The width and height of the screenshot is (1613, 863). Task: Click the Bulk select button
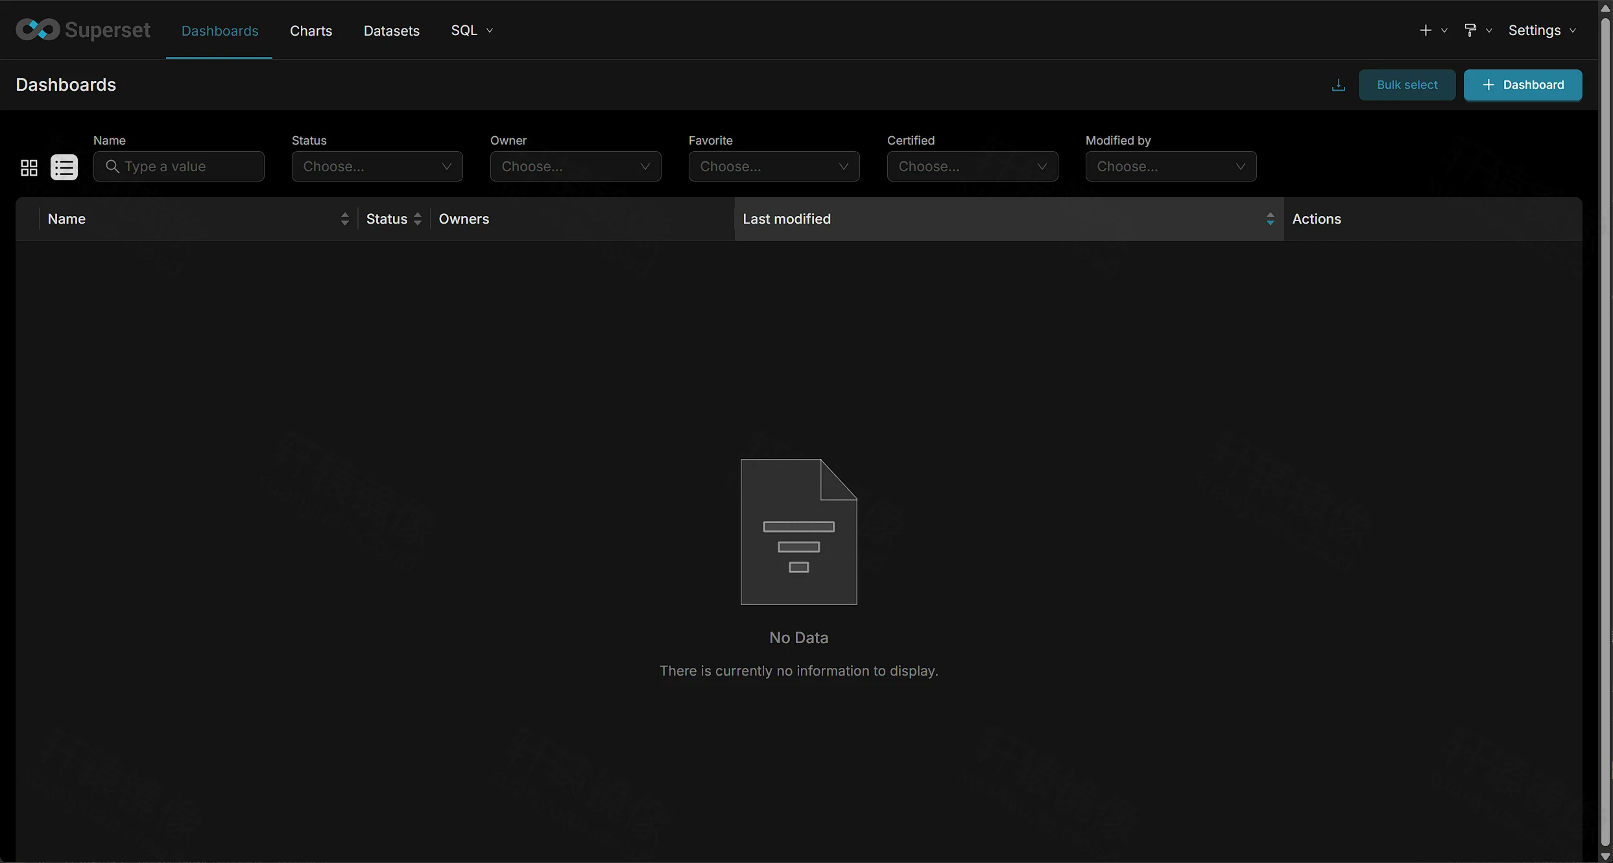(1407, 85)
